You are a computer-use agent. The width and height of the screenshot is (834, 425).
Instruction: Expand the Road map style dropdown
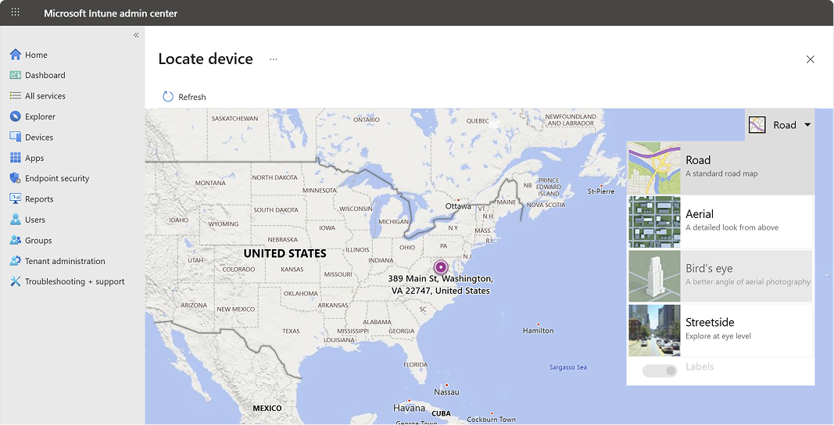[780, 125]
